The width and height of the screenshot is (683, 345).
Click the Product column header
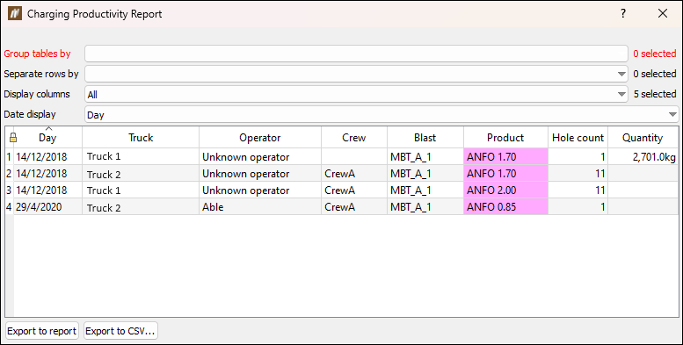pyautogui.click(x=505, y=138)
